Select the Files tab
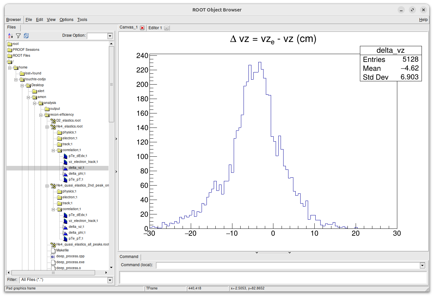This screenshot has width=434, height=297. (x=11, y=27)
